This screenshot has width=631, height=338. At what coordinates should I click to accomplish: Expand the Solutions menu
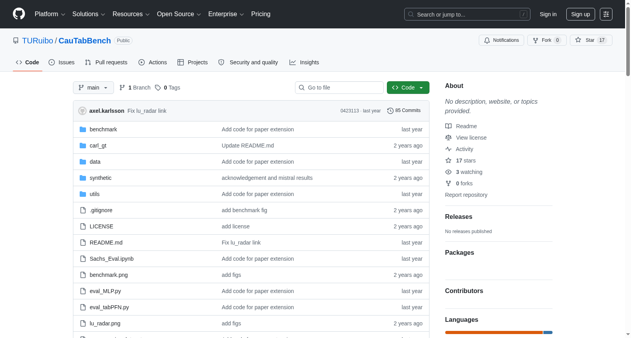89,14
